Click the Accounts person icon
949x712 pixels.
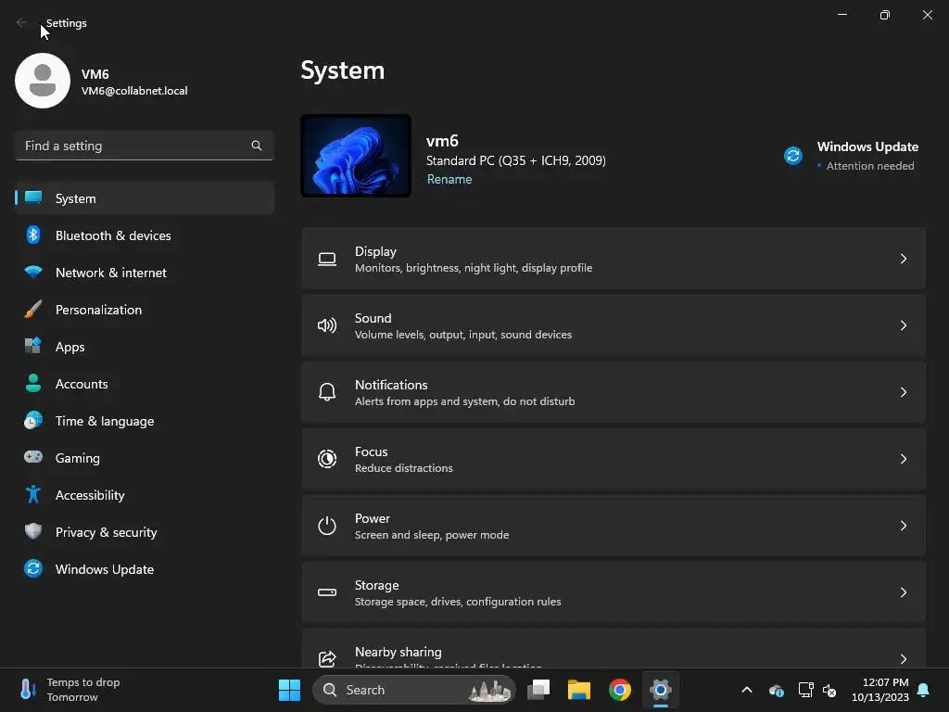(x=33, y=383)
